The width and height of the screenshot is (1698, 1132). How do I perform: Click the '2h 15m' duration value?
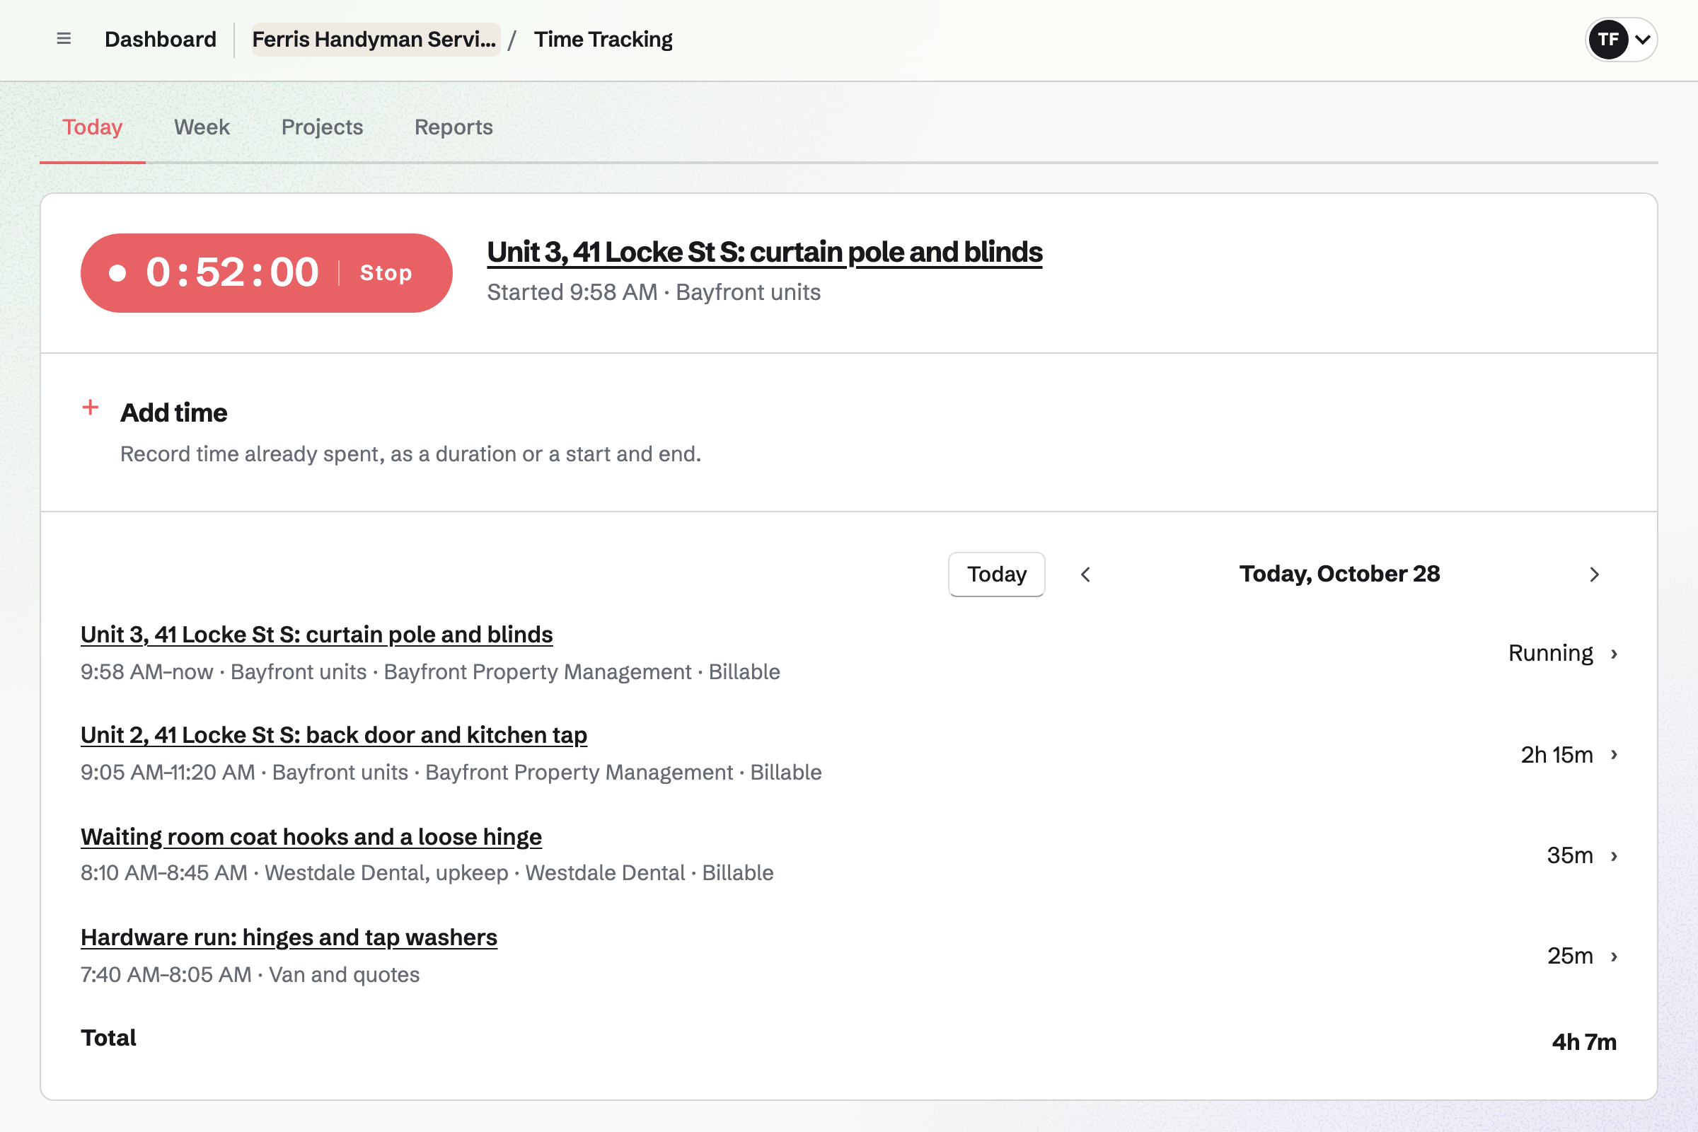click(1556, 754)
